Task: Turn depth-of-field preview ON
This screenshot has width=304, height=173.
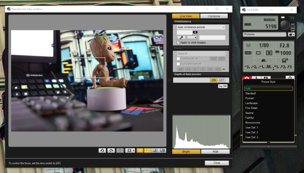Action: click(214, 80)
